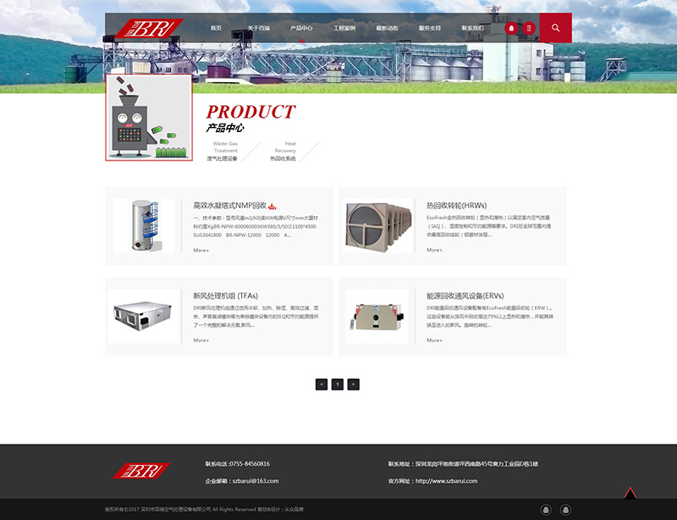The width and height of the screenshot is (677, 520).
Task: Click the footer email szbarui@163.com
Action: pyautogui.click(x=256, y=481)
